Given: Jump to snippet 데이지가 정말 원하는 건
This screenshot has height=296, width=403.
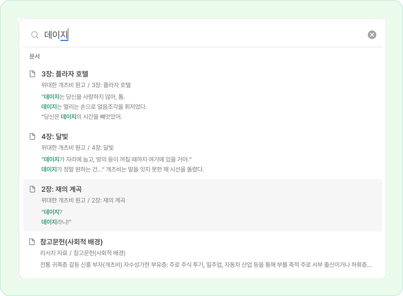Looking at the screenshot, I should [x=122, y=169].
